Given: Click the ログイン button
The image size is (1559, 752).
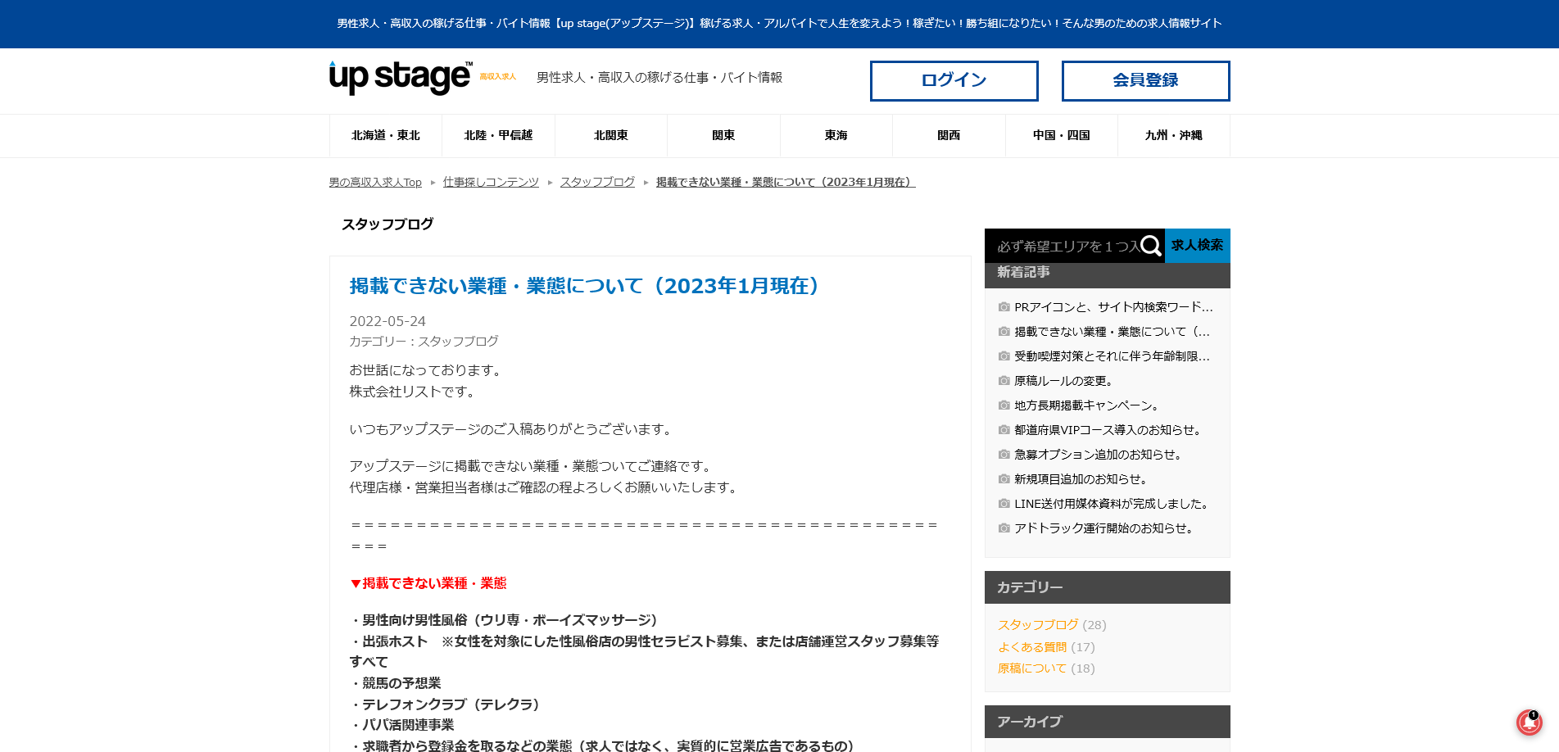Looking at the screenshot, I should tap(954, 80).
